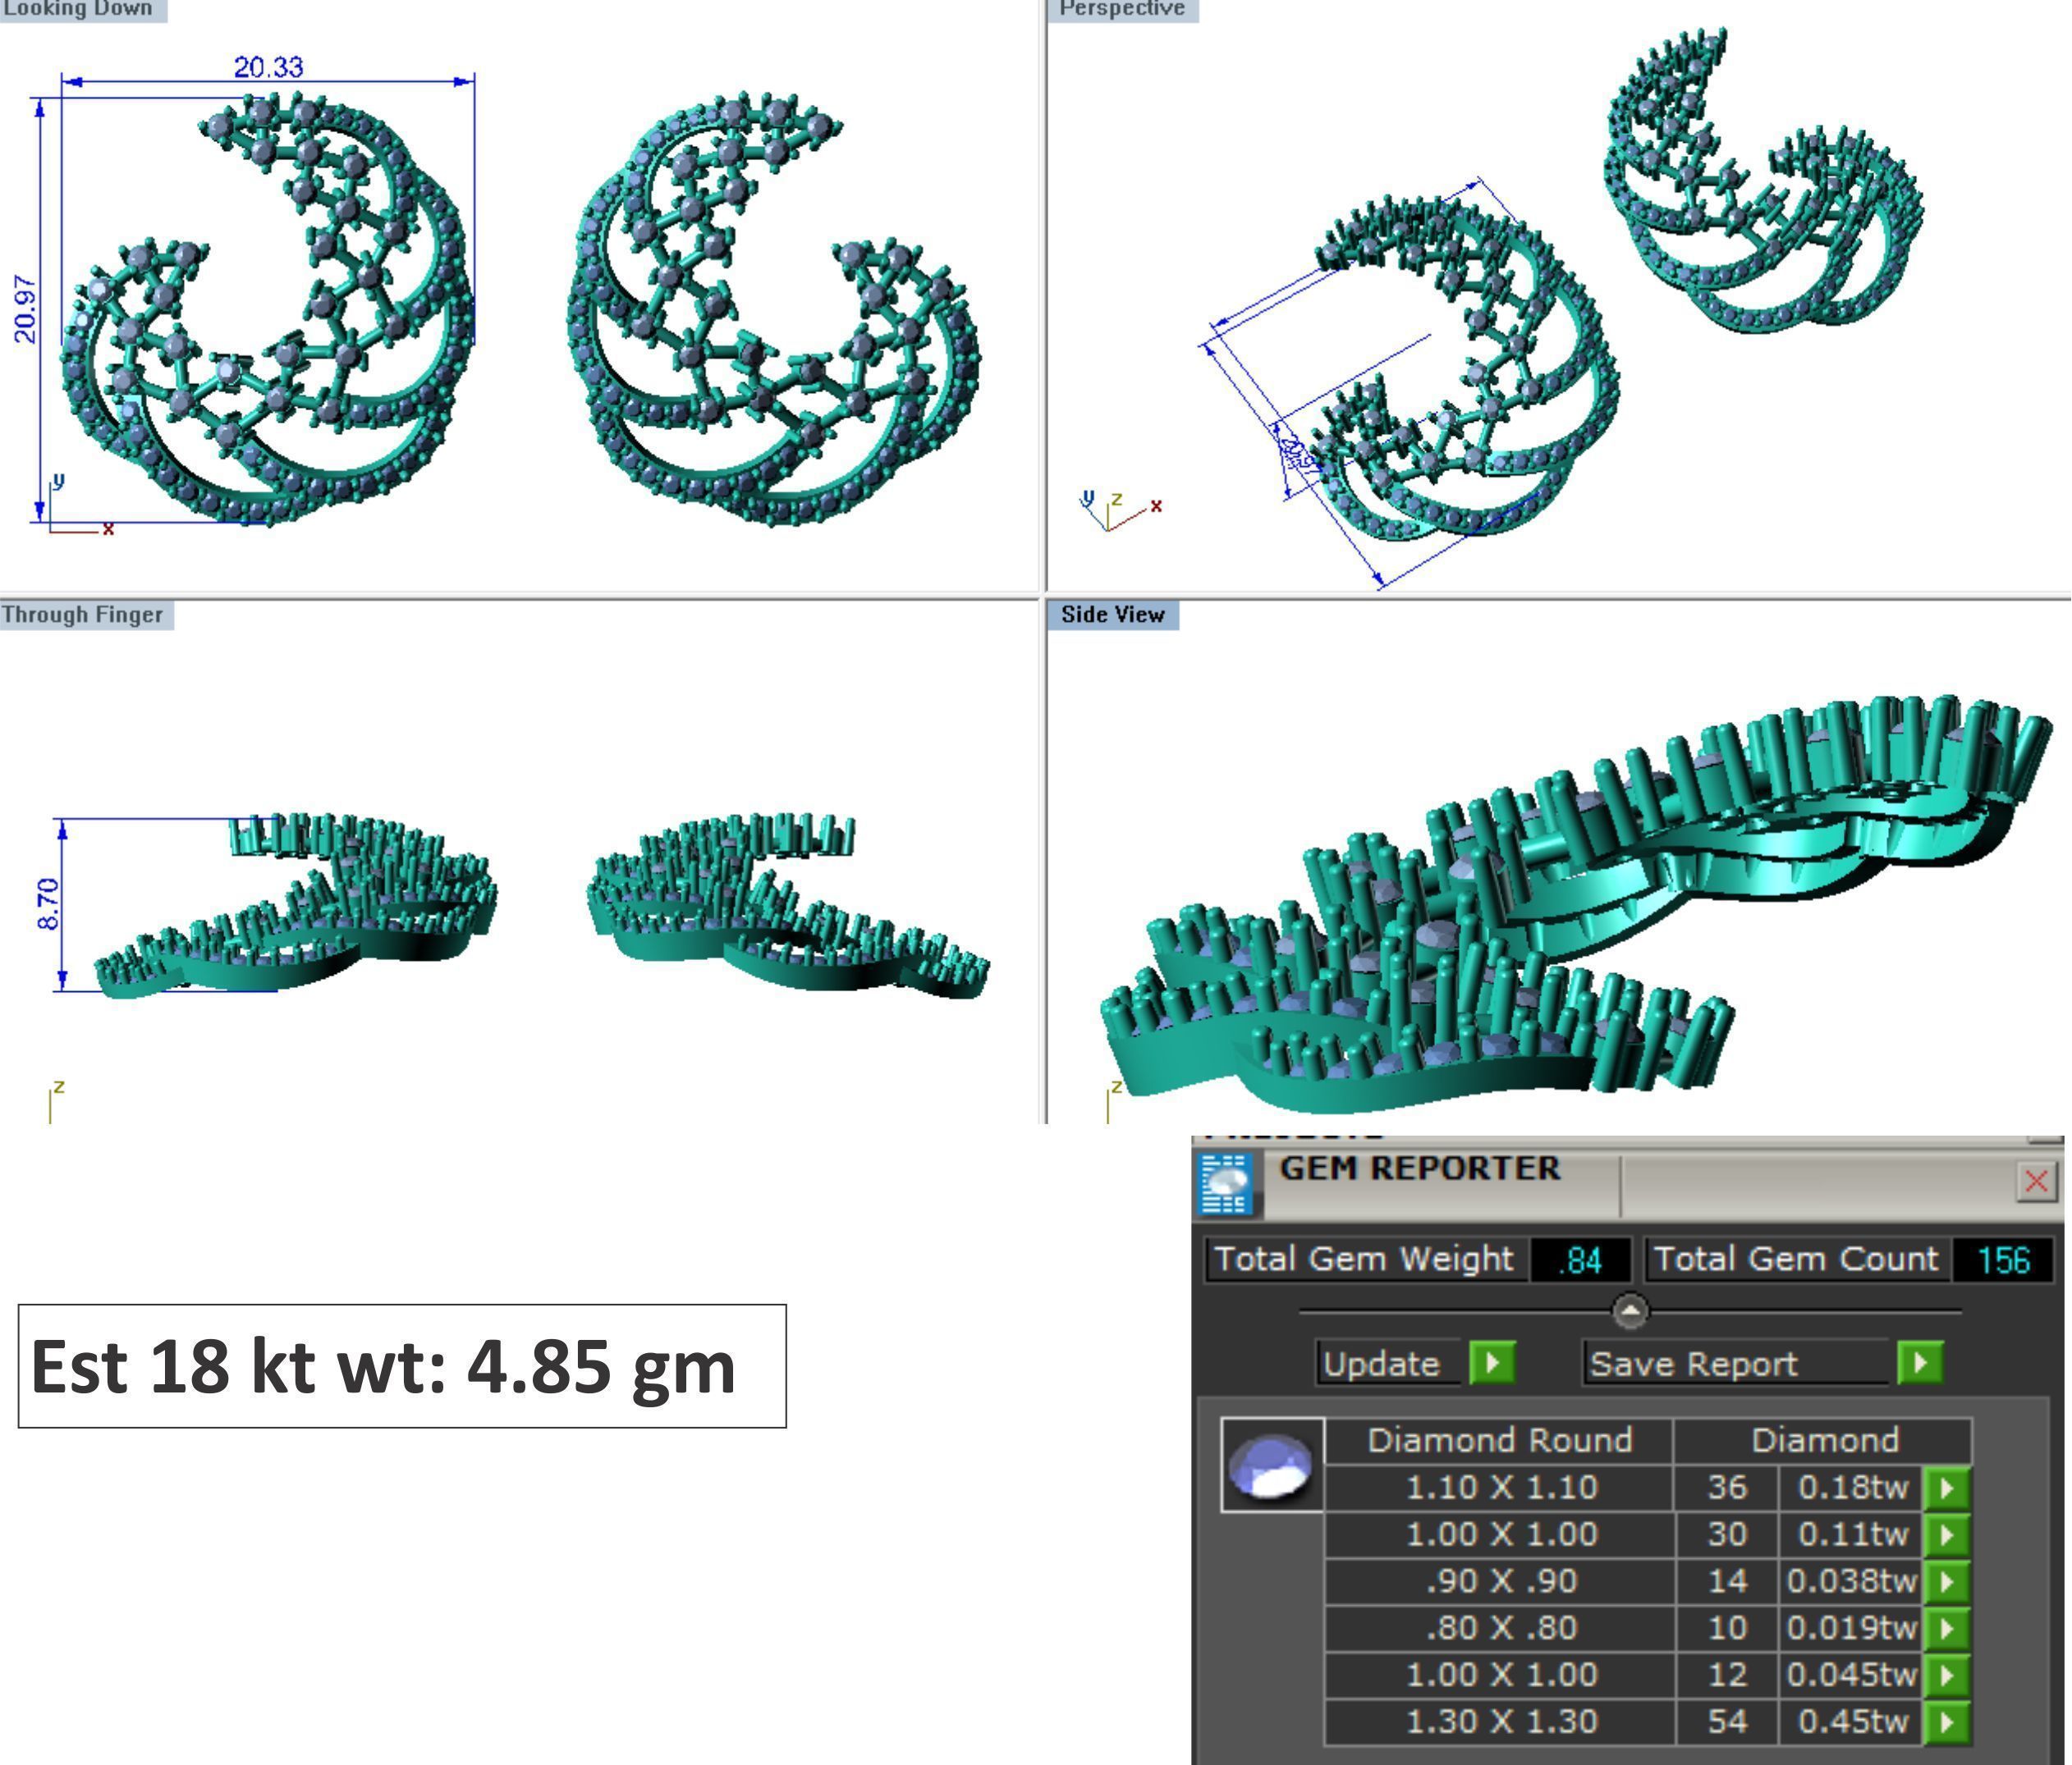
Task: Click the XYZ axis gizmo in Perspective view
Action: [x=1120, y=509]
